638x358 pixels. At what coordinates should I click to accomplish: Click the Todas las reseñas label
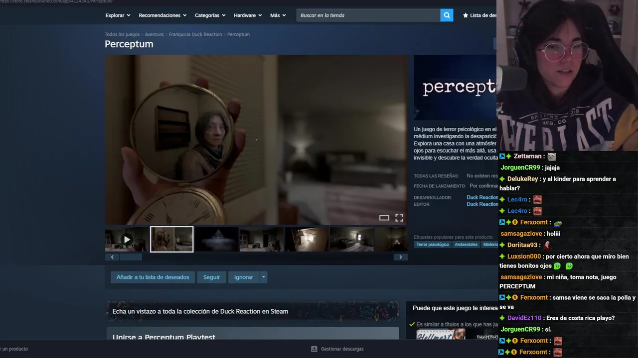coord(437,176)
